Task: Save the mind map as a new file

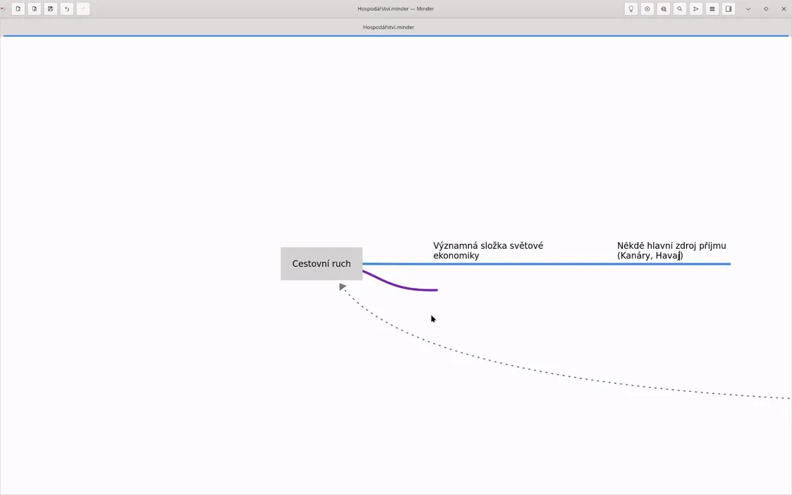Action: tap(50, 8)
